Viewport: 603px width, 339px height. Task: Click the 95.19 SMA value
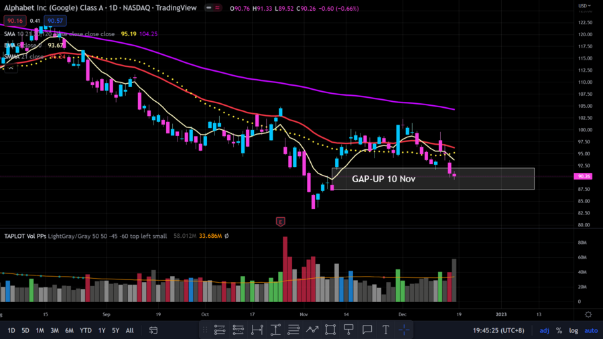[x=129, y=33]
